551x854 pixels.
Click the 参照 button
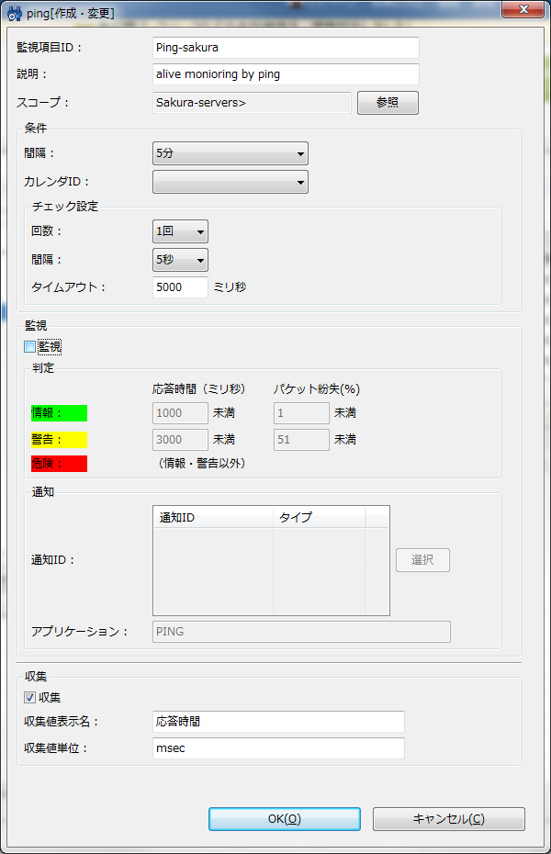pos(388,103)
